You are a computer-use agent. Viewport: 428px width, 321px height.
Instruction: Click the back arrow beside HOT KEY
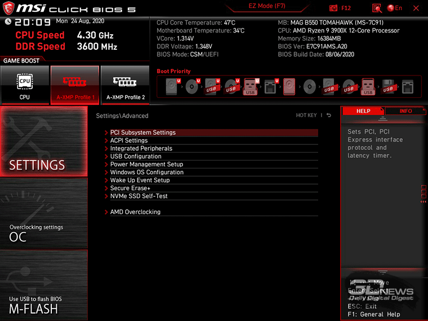[x=329, y=115]
